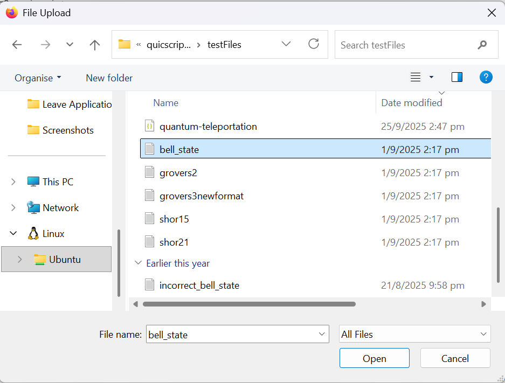Expand the address bar history dropdown

[x=286, y=44]
